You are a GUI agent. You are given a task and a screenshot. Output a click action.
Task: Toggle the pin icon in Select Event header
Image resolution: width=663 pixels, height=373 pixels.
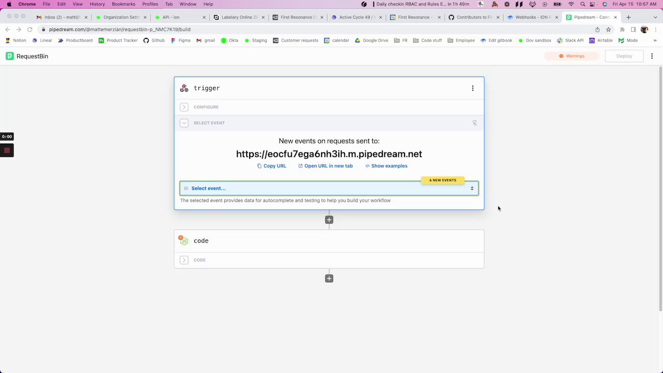pyautogui.click(x=474, y=123)
